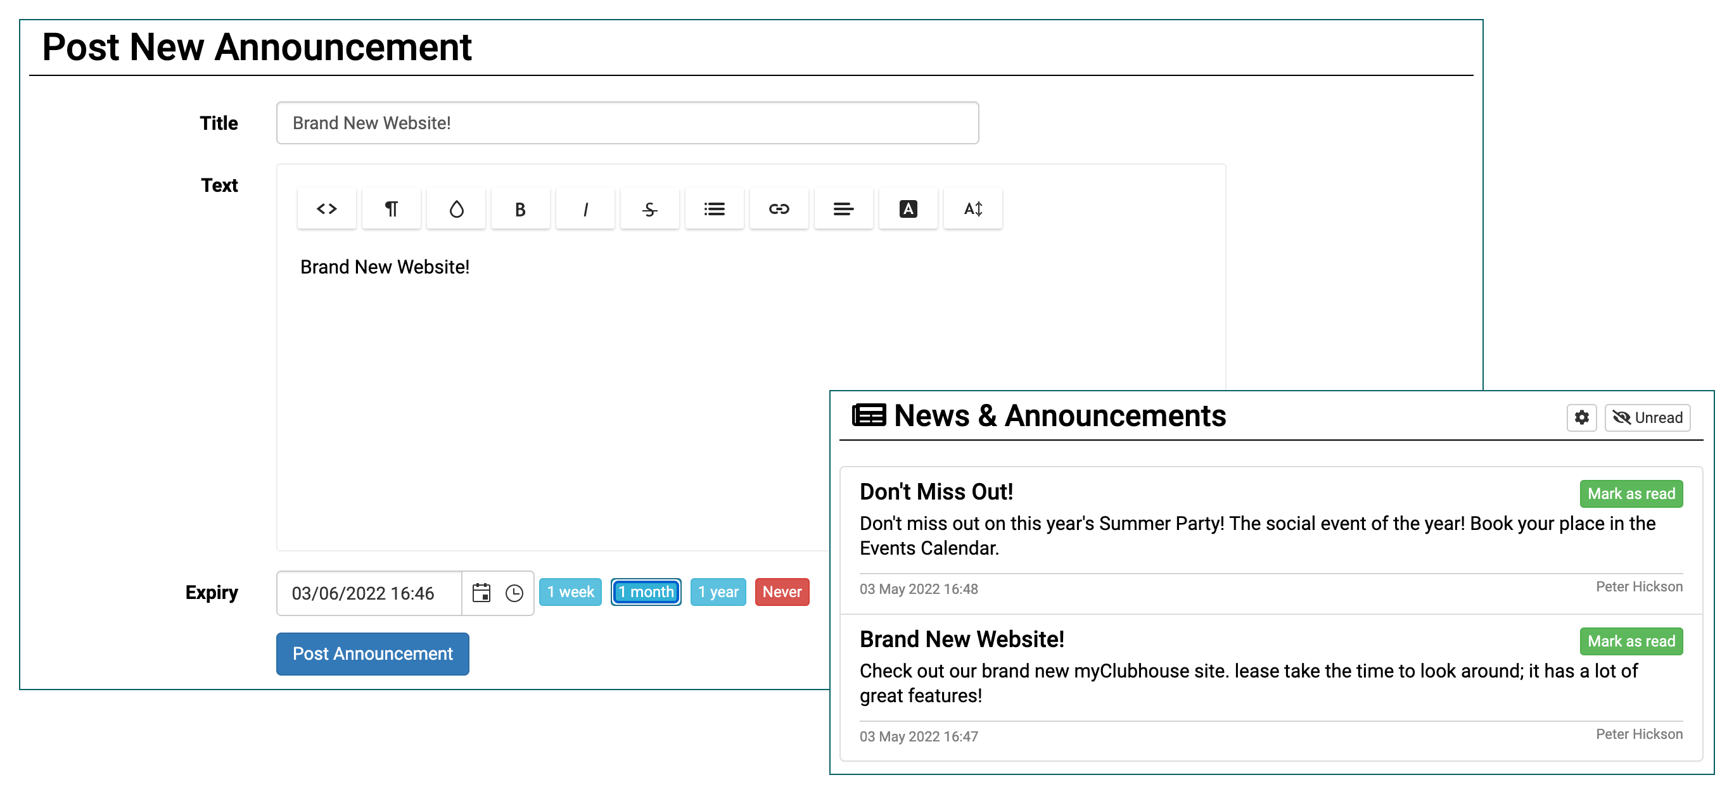Click the HTML code view icon
Screen dimensions: 1734x794
[x=326, y=210]
